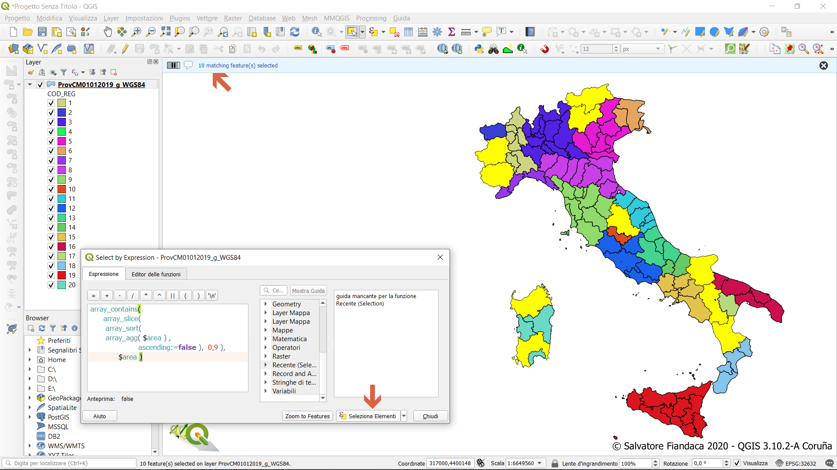The image size is (837, 470).
Task: Click the red swatch of category 19
Action: click(62, 275)
